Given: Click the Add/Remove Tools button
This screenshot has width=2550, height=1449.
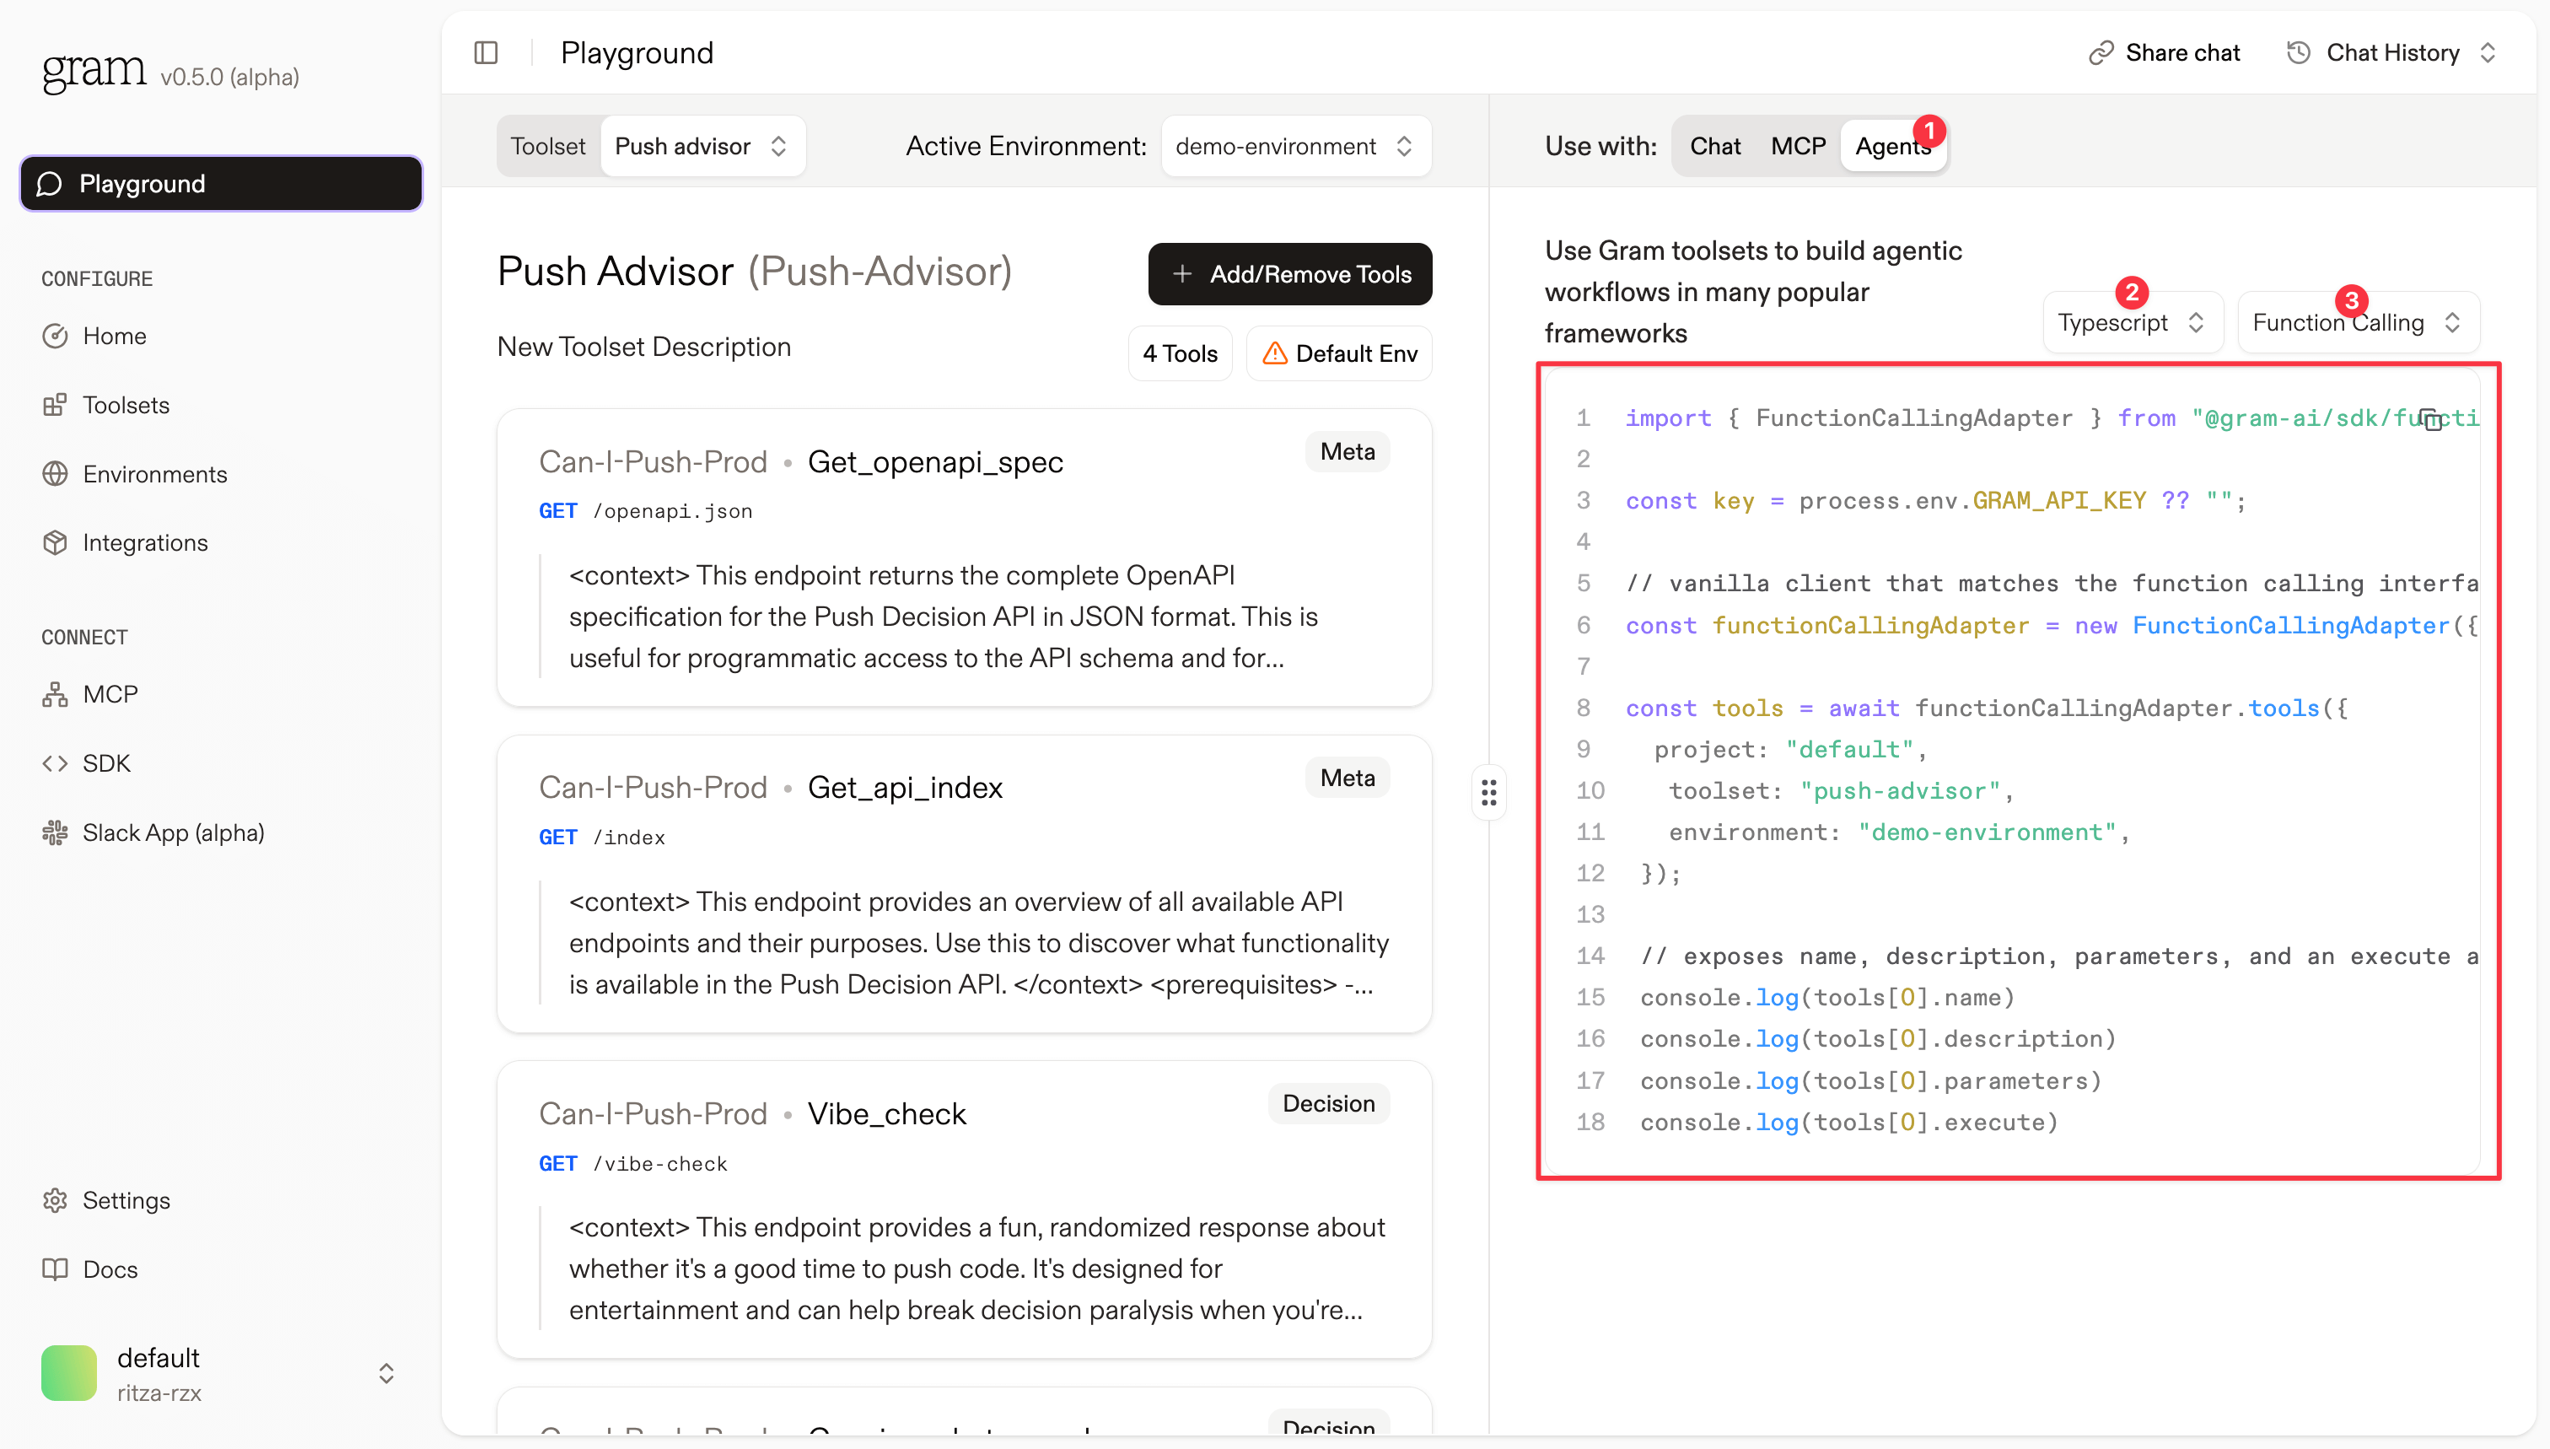Looking at the screenshot, I should click(x=1289, y=273).
